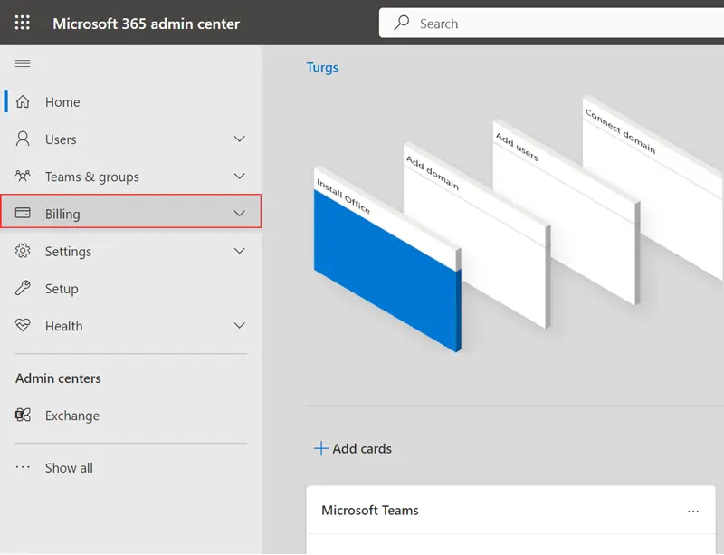Expand the Billing section chevron
Image resolution: width=724 pixels, height=555 pixels.
(x=240, y=214)
